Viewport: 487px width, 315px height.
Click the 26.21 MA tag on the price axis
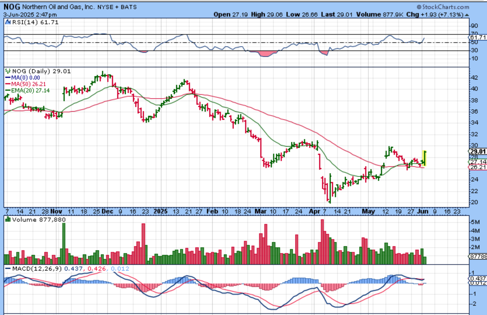478,167
